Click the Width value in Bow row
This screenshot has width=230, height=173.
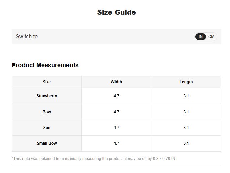click(116, 112)
